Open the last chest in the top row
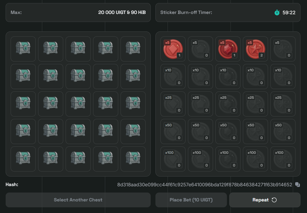The width and height of the screenshot is (307, 213). (x=133, y=49)
